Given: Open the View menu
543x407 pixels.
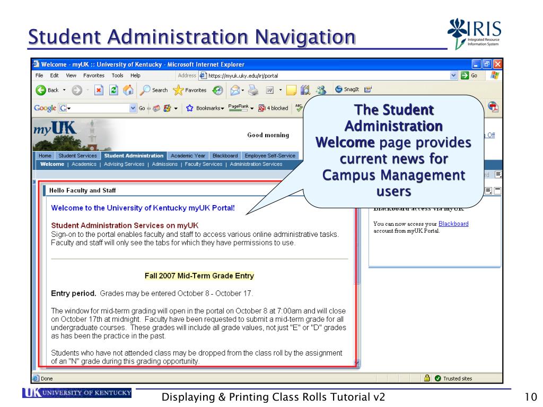Looking at the screenshot, I should 71,75.
